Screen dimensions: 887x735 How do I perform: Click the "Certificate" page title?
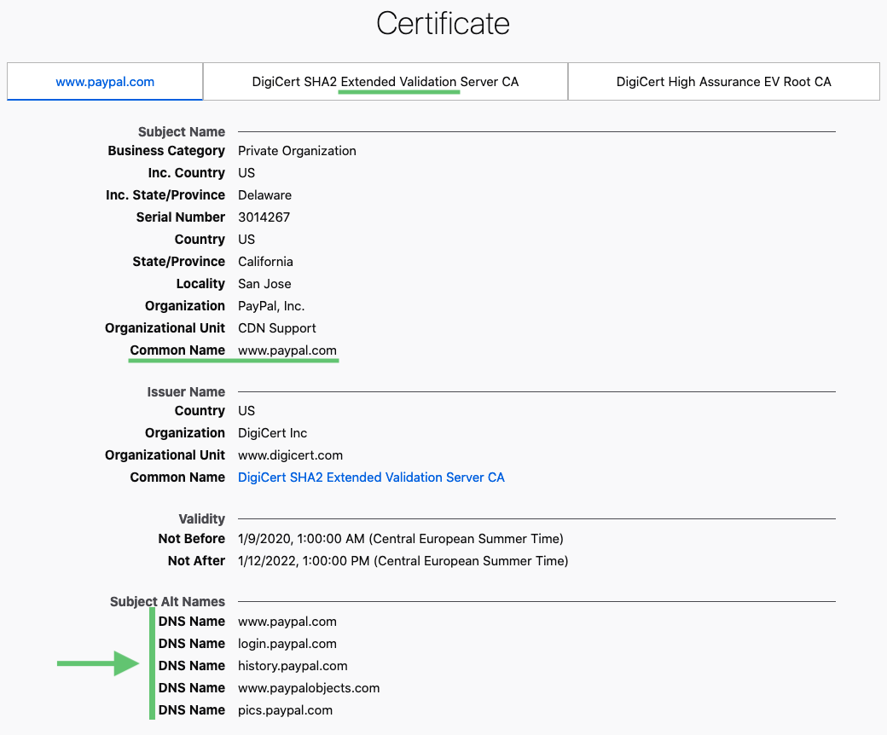(x=443, y=23)
